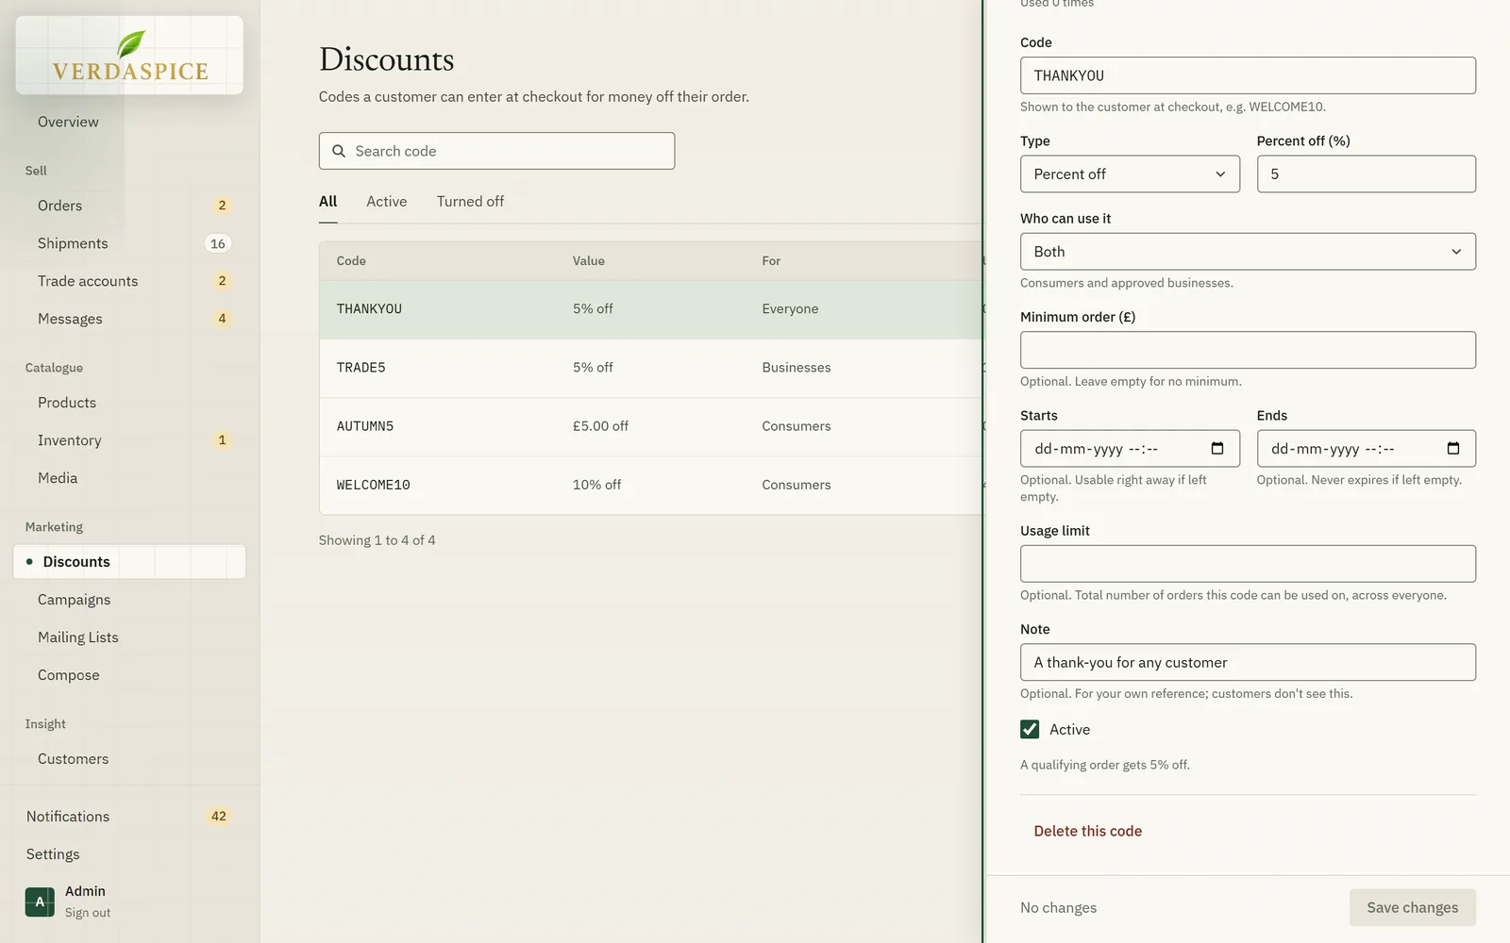Expand the Who can use it dropdown

pyautogui.click(x=1248, y=252)
